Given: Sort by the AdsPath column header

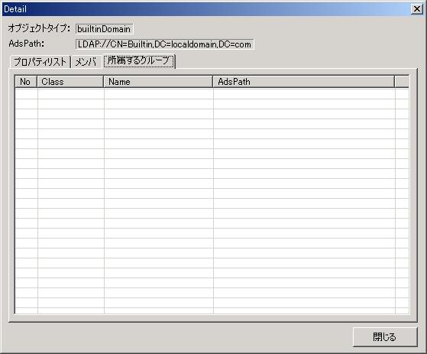Looking at the screenshot, I should coord(304,82).
